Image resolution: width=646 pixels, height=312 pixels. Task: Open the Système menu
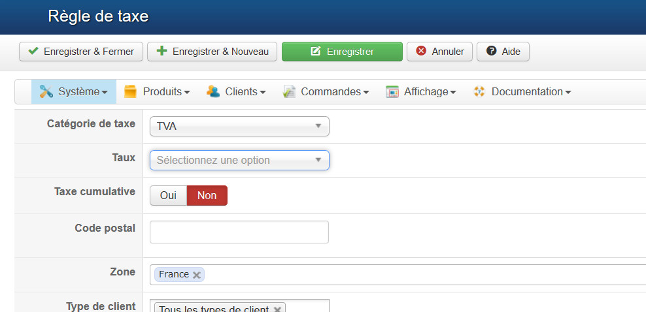74,91
